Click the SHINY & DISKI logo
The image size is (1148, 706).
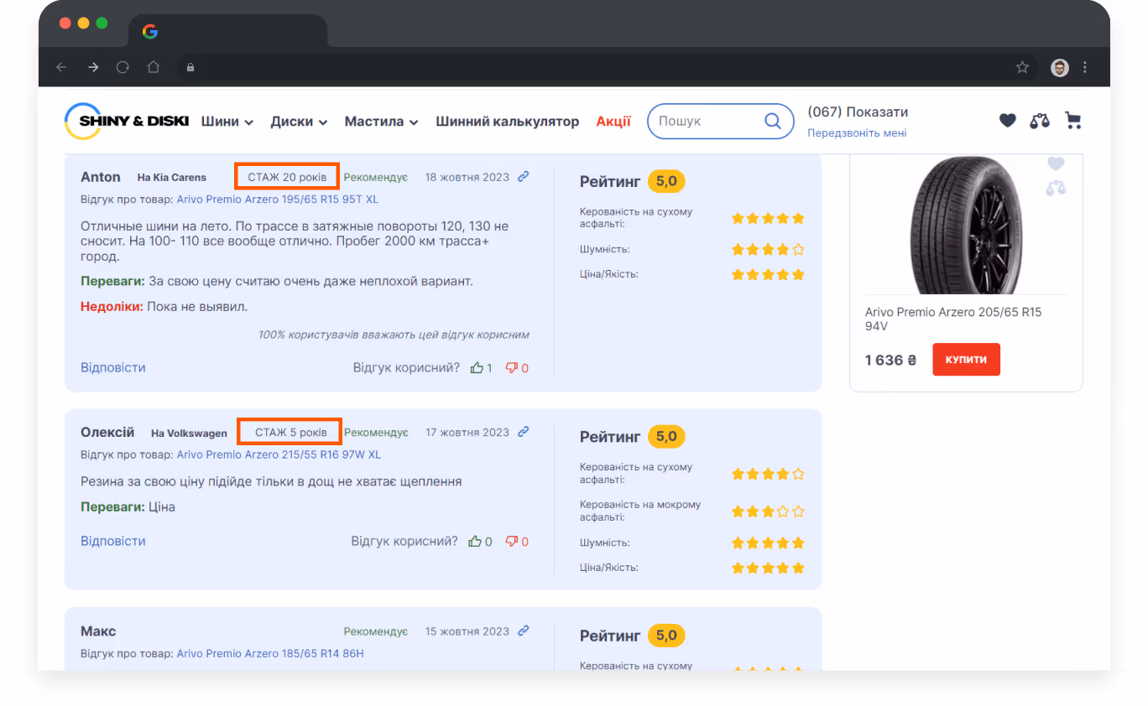point(127,121)
